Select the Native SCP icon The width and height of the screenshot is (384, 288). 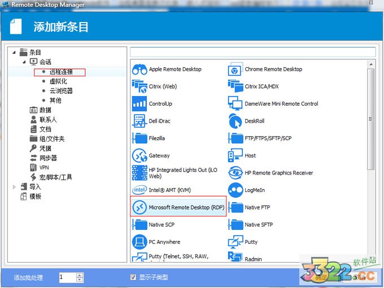[x=139, y=225]
